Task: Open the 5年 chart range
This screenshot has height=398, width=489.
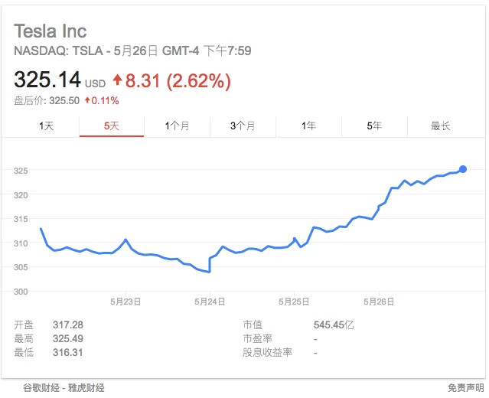Action: [x=374, y=126]
